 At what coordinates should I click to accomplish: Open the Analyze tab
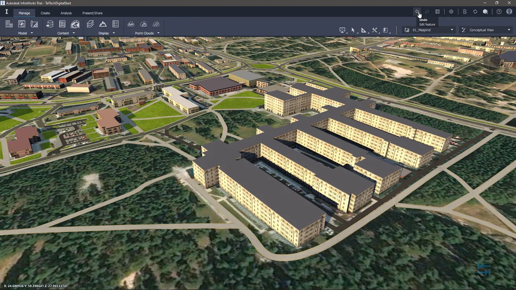[x=66, y=13]
